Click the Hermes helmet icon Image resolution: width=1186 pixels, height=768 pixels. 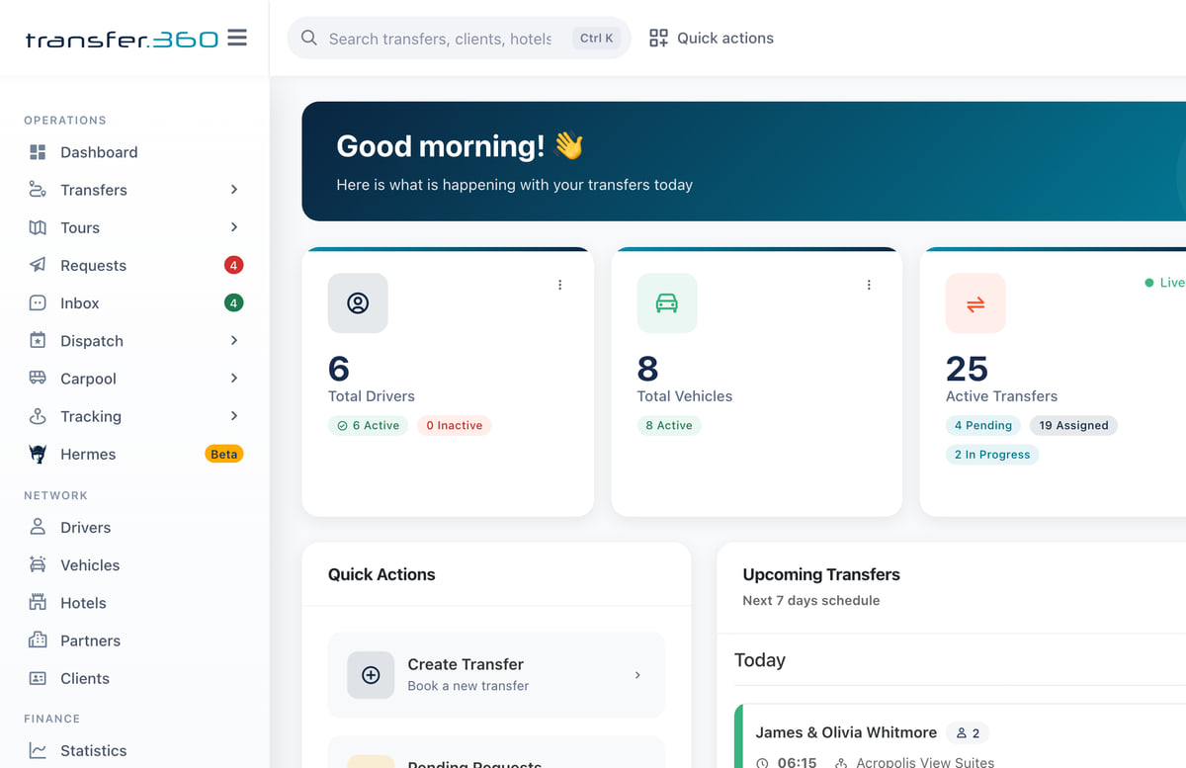tap(38, 454)
